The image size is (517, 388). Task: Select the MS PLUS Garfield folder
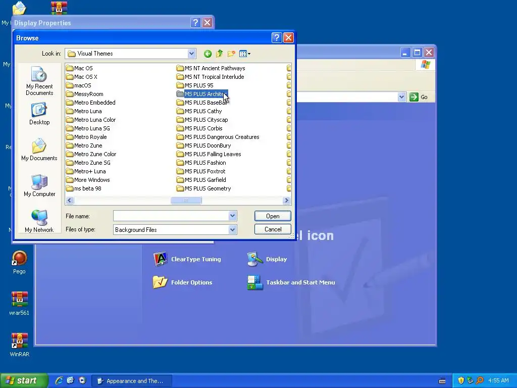click(201, 180)
